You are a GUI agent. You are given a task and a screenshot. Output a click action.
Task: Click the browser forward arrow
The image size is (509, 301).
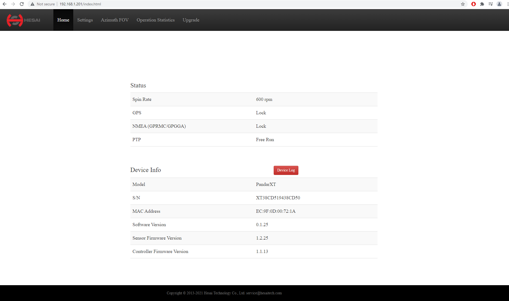coord(13,4)
